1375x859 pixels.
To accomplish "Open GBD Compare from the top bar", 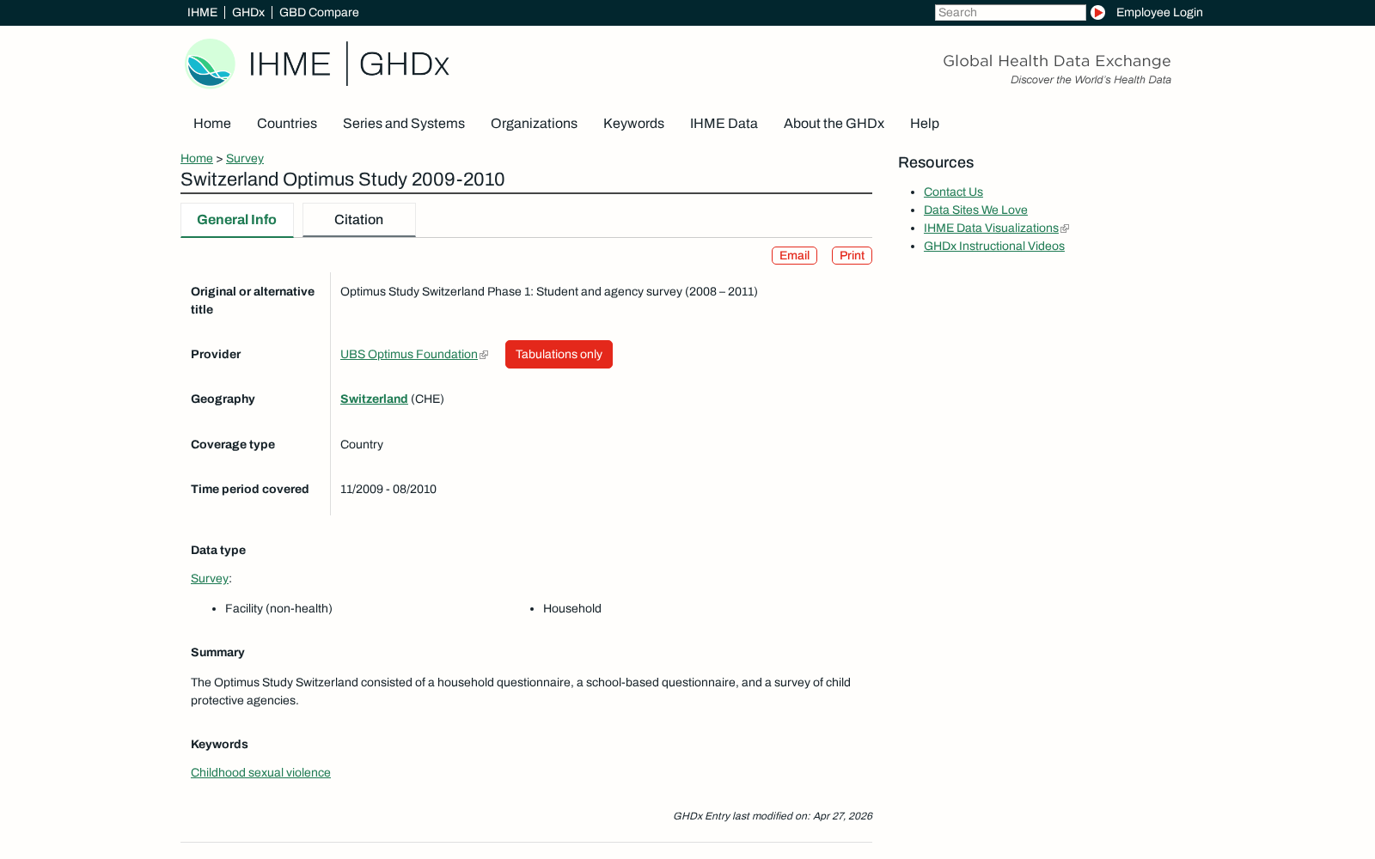I will tap(319, 12).
